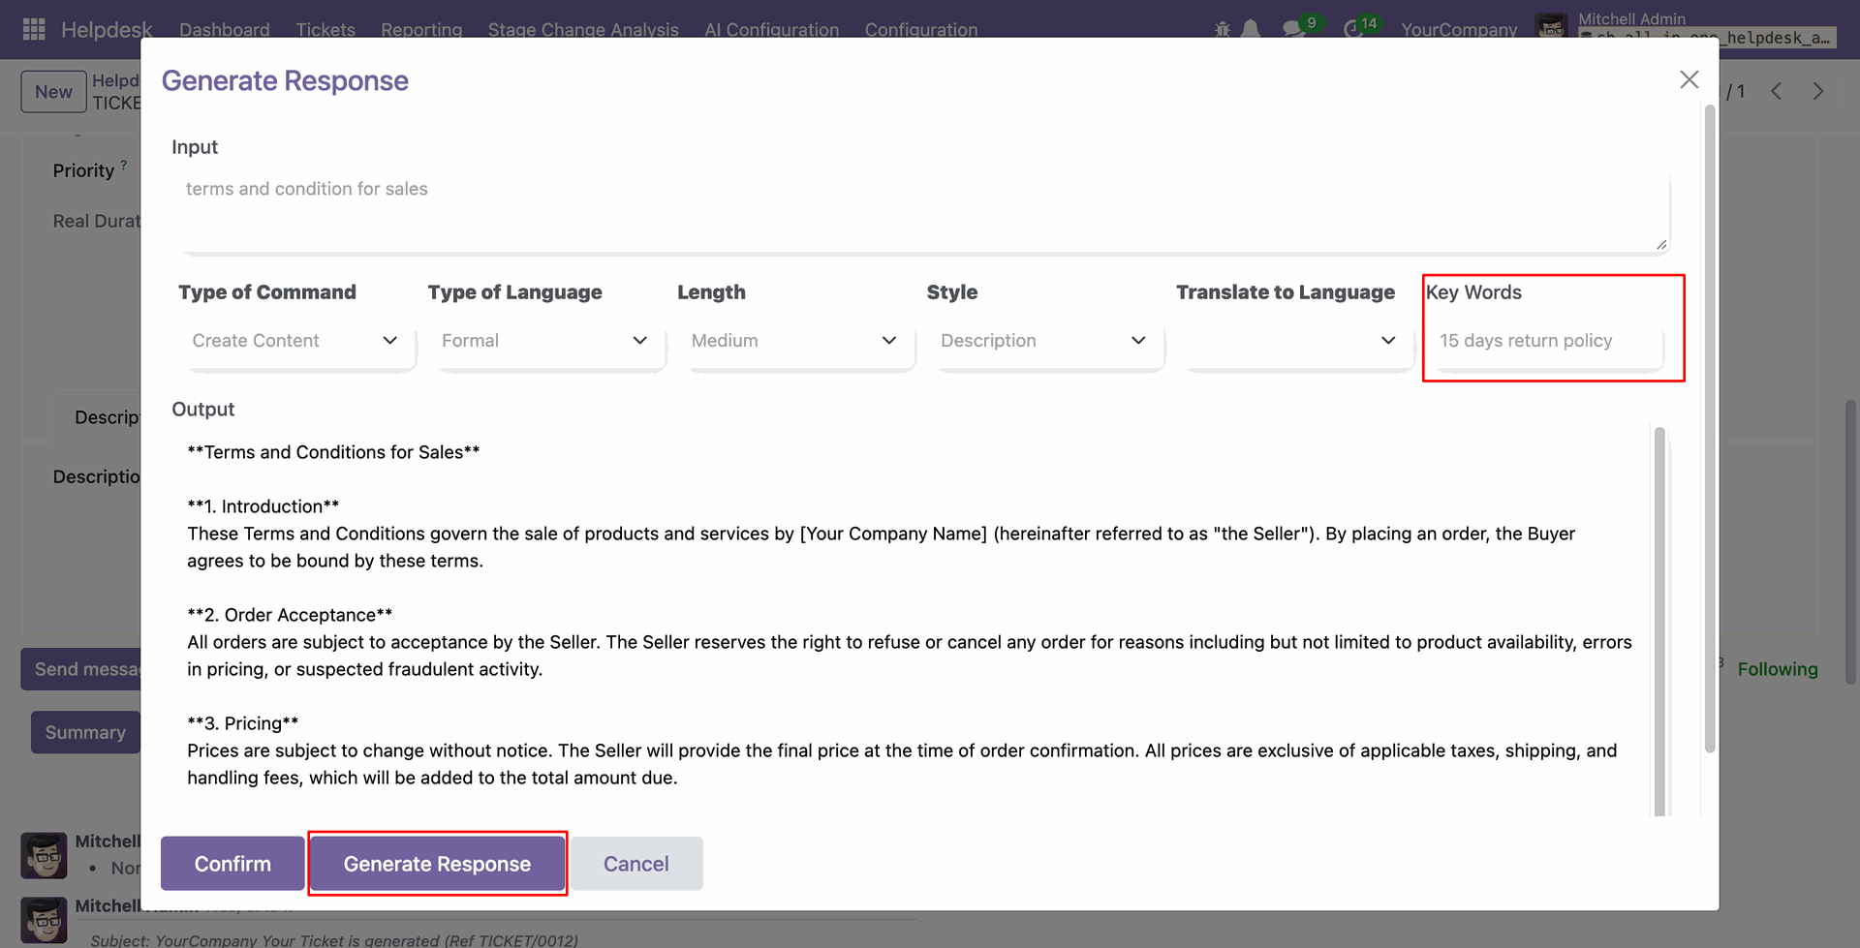Open Stage Change Analysis menu
Viewport: 1860px width, 948px height.
coord(583,29)
